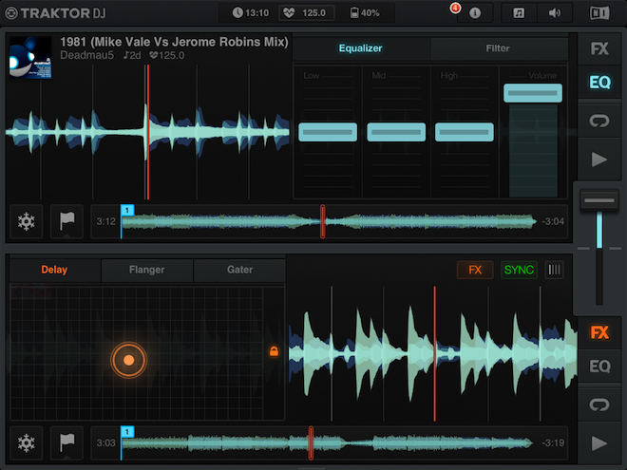This screenshot has height=470, width=627.
Task: Disable SYNC on the bottom deck
Action: pyautogui.click(x=519, y=270)
